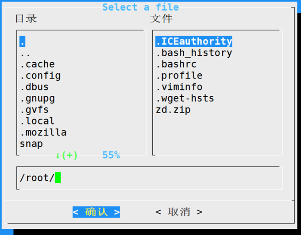Viewport: 301px width, 235px height.
Task: Select the .ICEauthority file
Action: point(194,42)
